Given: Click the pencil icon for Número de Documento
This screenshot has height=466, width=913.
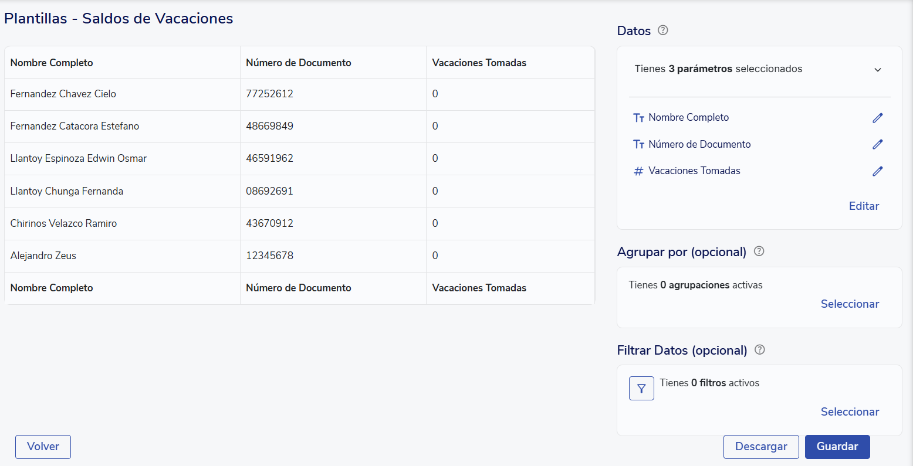Looking at the screenshot, I should pyautogui.click(x=877, y=144).
